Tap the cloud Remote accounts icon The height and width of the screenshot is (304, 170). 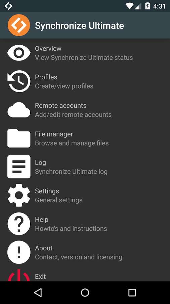(x=19, y=110)
